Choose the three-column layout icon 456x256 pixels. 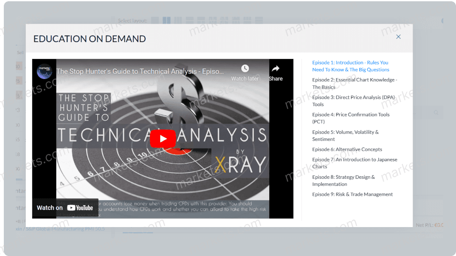click(177, 20)
